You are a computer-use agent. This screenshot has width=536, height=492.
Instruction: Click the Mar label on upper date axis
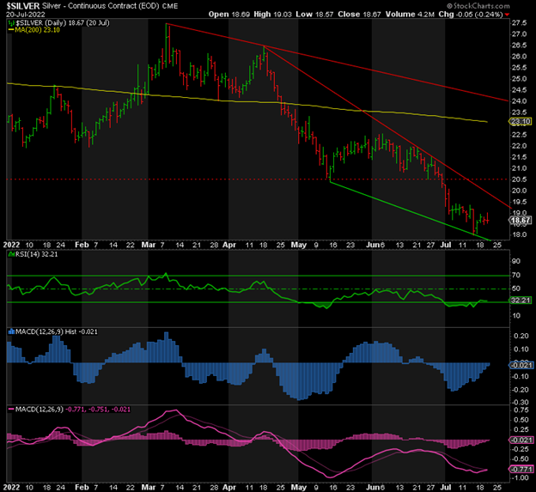pyautogui.click(x=149, y=245)
